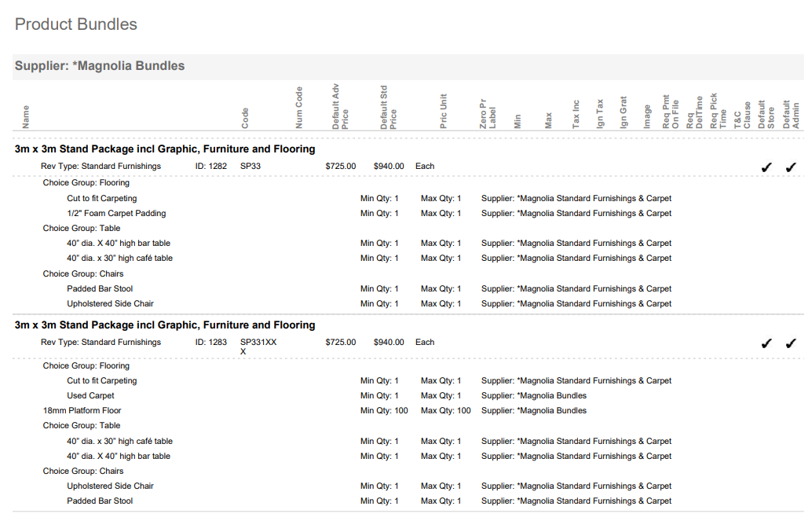Select the Num Code column header

click(x=299, y=108)
